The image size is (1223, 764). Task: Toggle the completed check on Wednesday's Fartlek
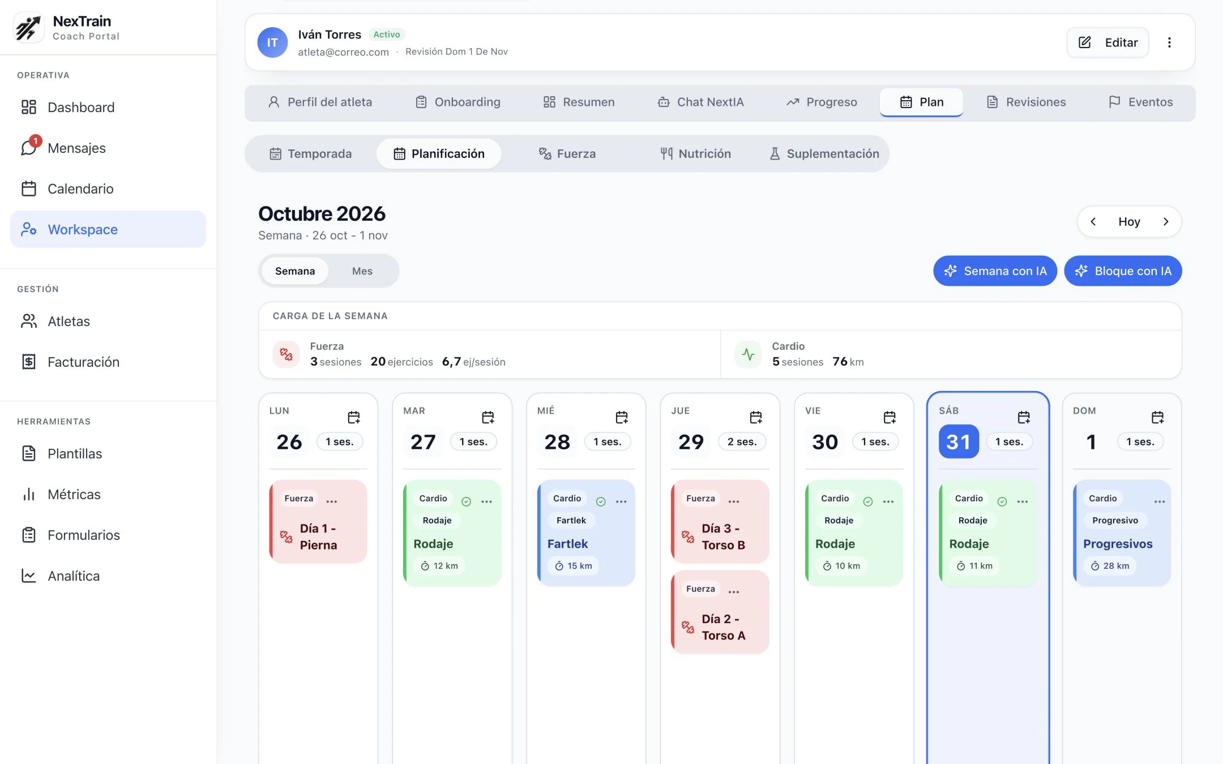[x=601, y=501]
